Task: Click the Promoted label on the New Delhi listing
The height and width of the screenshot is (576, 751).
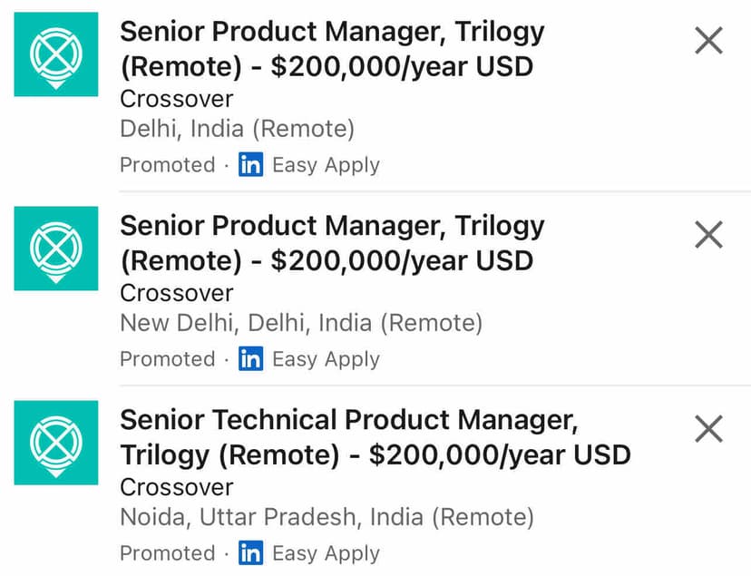Action: [x=167, y=359]
